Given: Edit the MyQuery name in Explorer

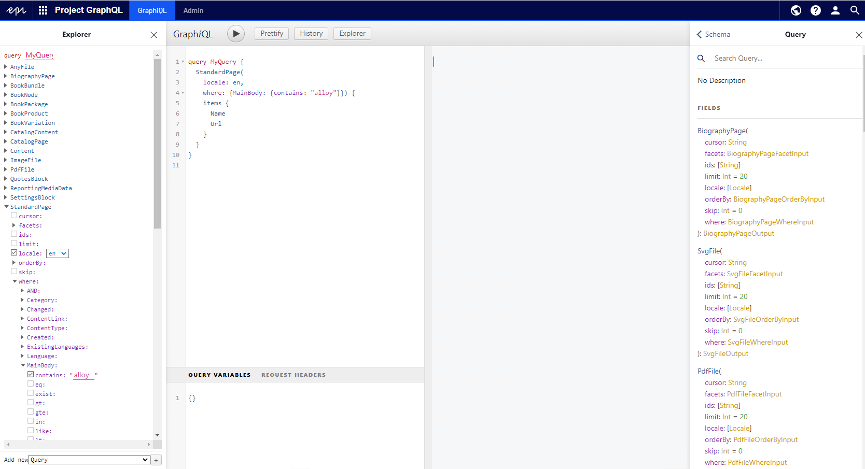Looking at the screenshot, I should 39,55.
